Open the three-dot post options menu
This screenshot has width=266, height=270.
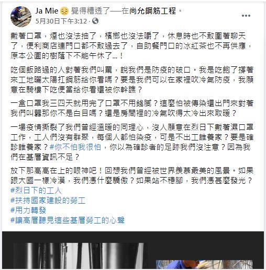point(246,16)
